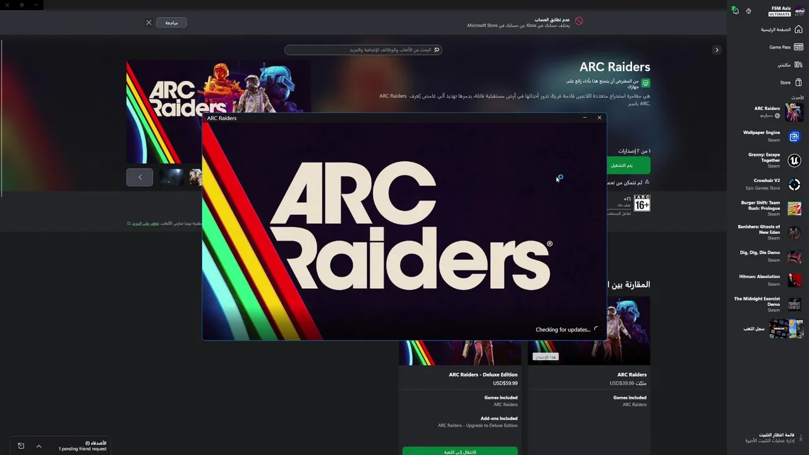The image size is (809, 455).
Task: Click the Unreal icon for Granny game
Action: click(794, 161)
